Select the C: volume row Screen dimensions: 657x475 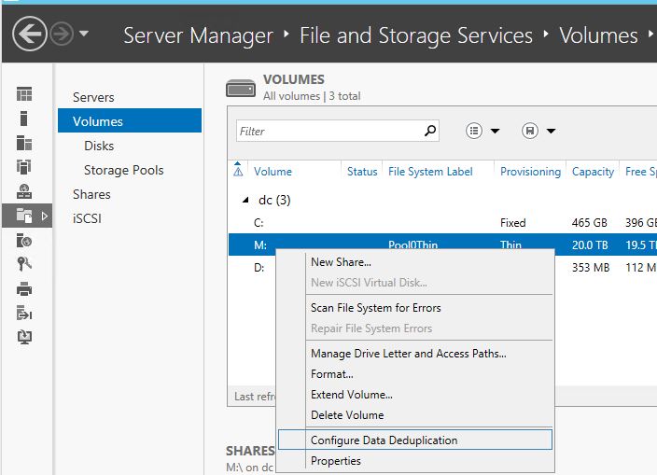(442, 222)
